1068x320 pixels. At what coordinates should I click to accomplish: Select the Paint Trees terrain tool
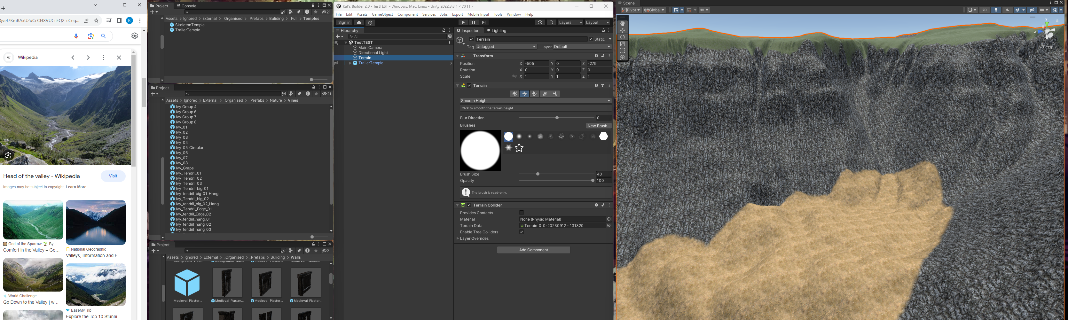[534, 94]
